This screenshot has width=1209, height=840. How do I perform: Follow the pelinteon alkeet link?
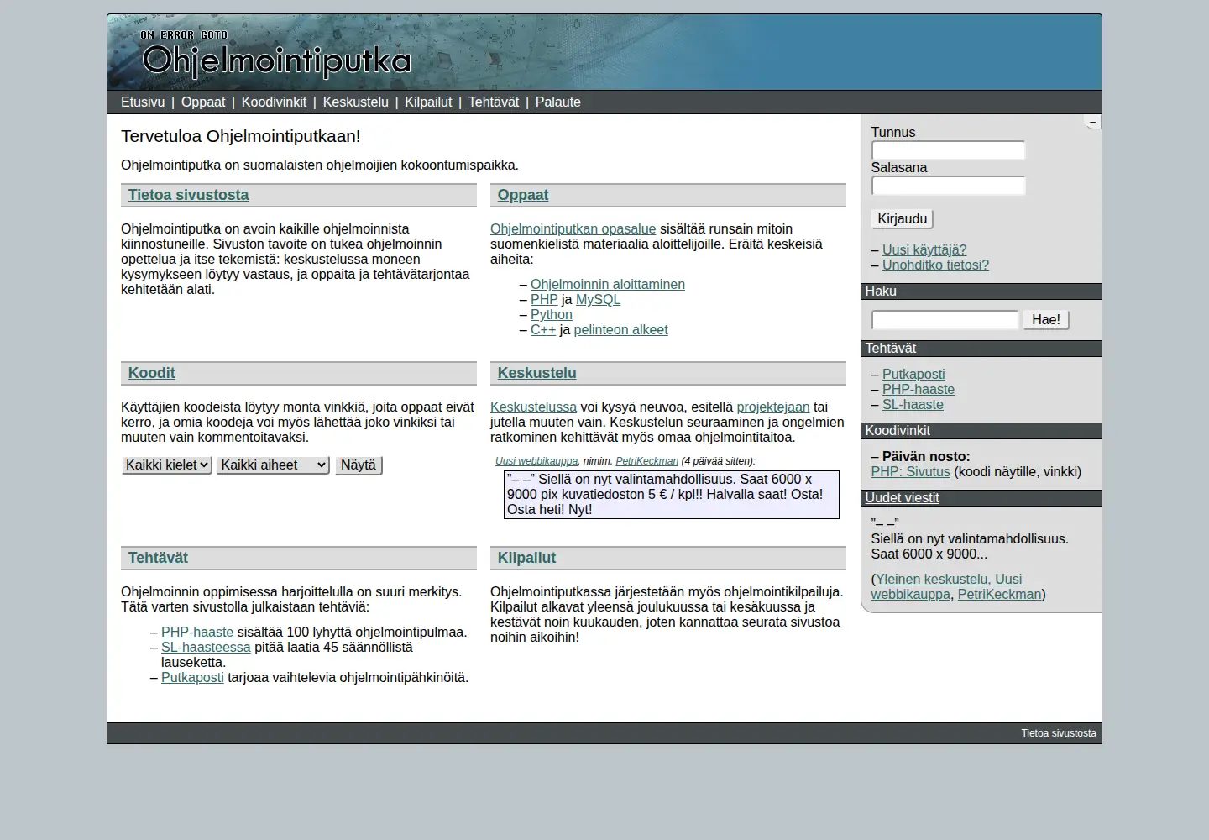pos(621,329)
